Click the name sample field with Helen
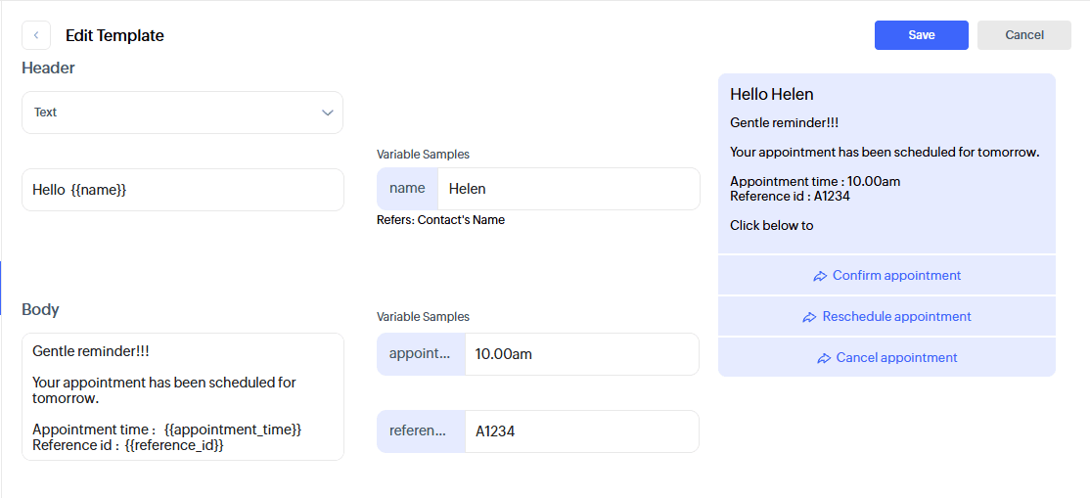The image size is (1090, 498). (x=568, y=189)
